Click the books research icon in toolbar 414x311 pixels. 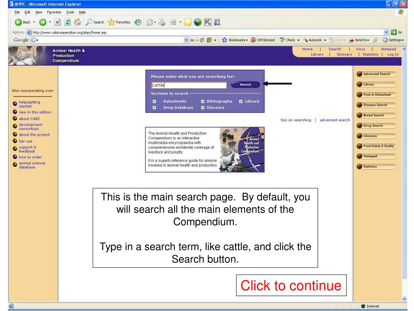coord(217,22)
